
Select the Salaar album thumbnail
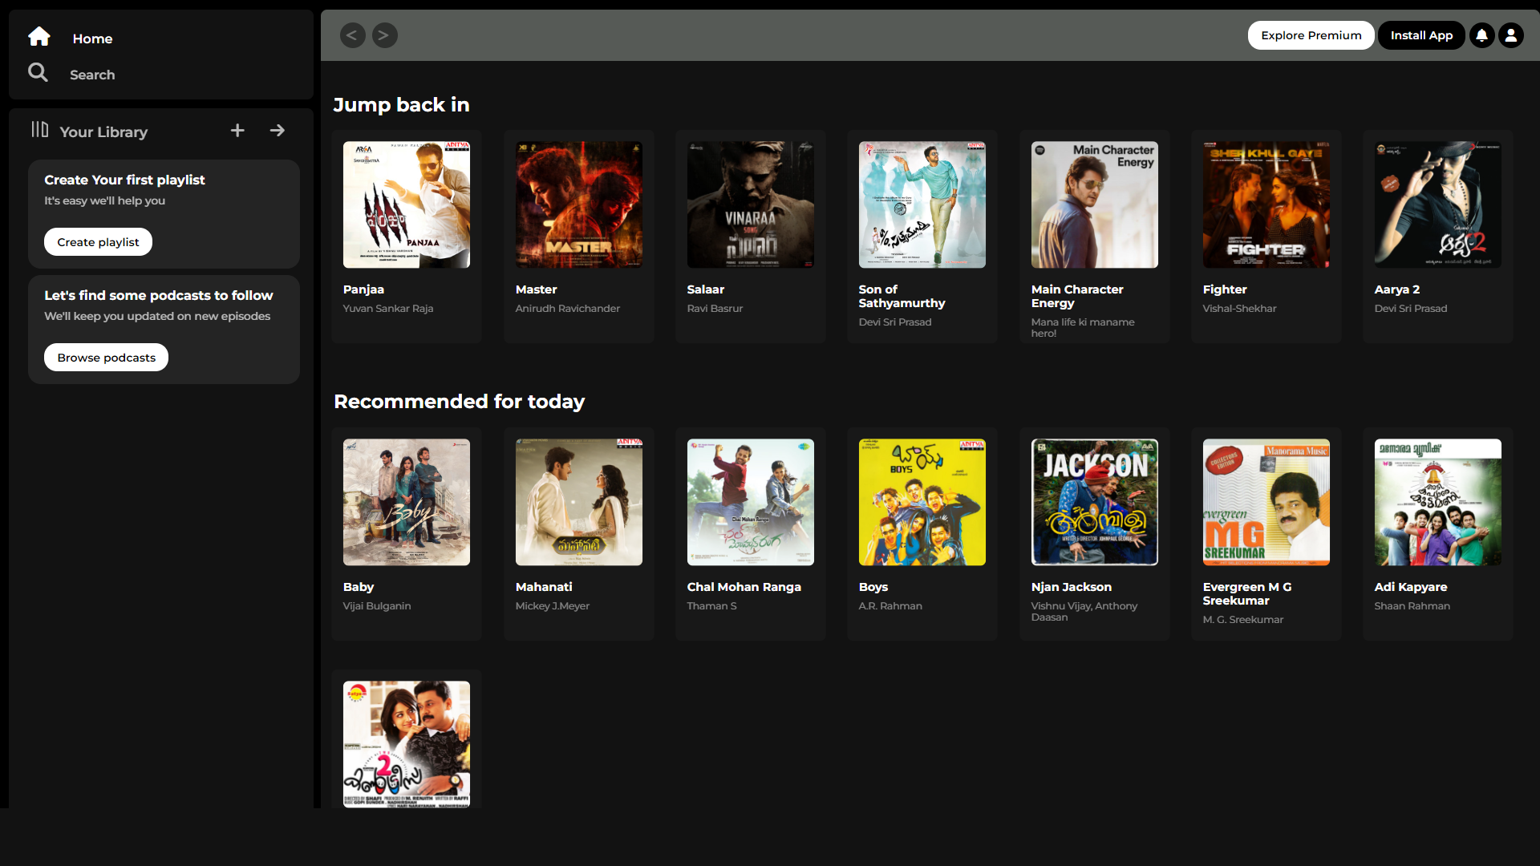click(x=750, y=204)
